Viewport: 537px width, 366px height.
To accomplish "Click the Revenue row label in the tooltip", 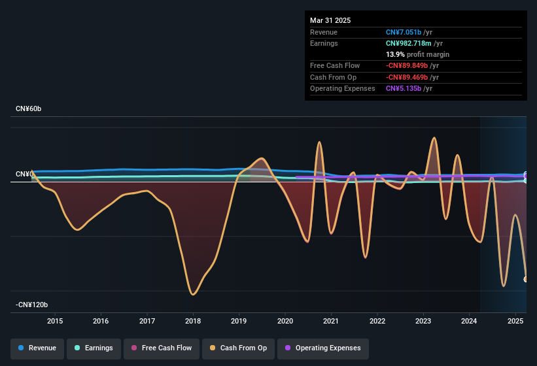I will tap(324, 32).
